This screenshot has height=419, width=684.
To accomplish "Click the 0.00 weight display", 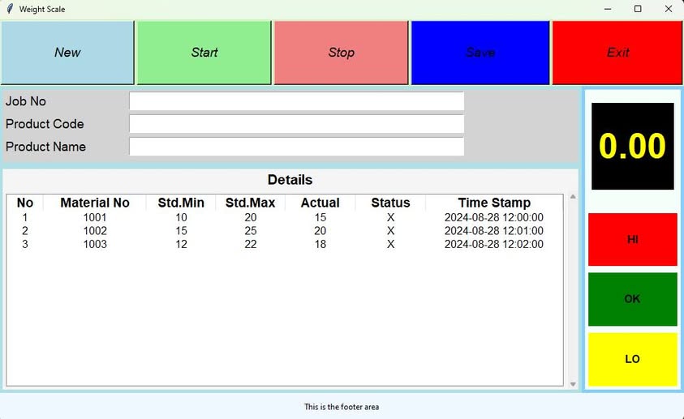I will point(632,147).
